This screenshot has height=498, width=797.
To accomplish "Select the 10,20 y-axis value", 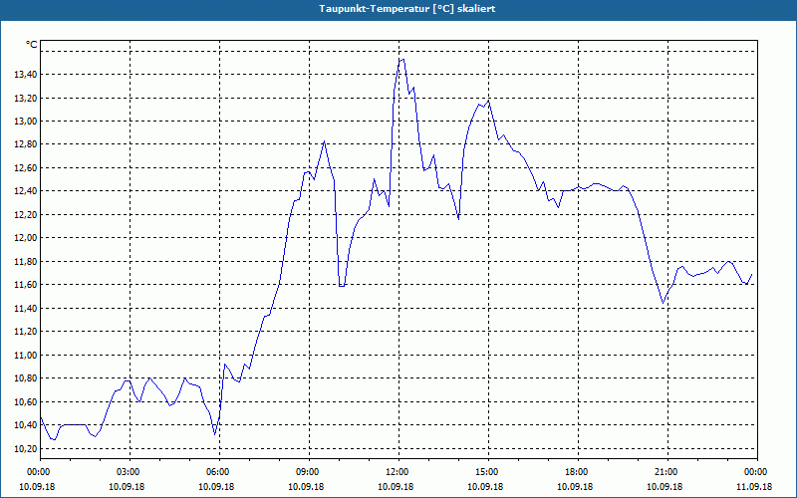I will (x=27, y=449).
